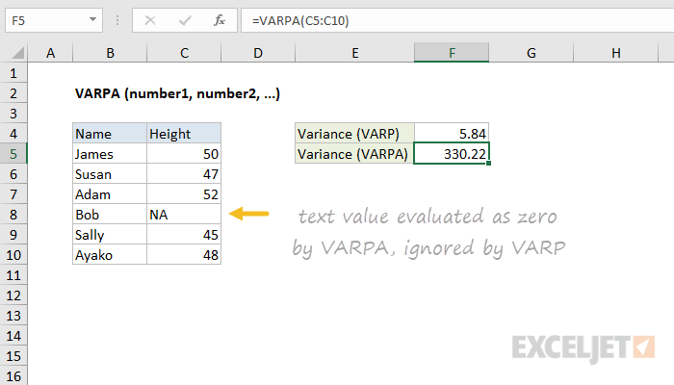Image resolution: width=674 pixels, height=385 pixels.
Task: Click the Name Box showing F5
Action: point(54,20)
